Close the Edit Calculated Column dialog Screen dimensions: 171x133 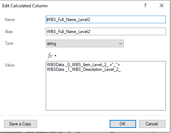(162, 5)
